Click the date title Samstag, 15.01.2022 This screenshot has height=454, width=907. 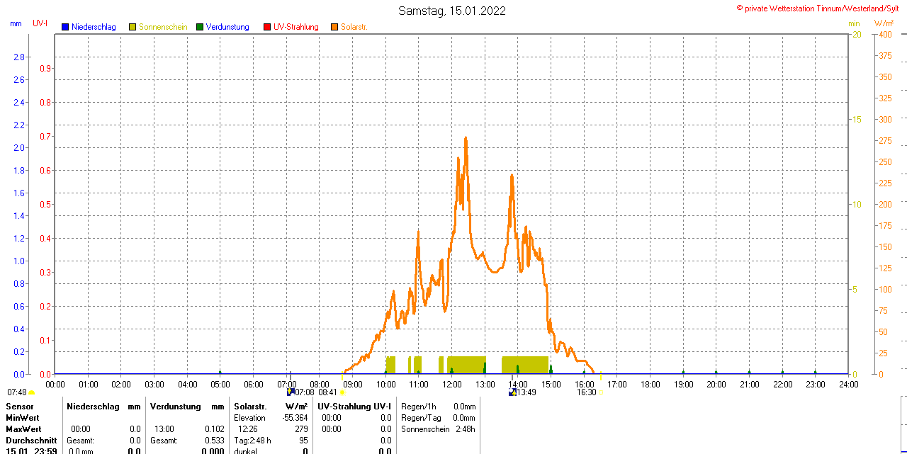(452, 11)
